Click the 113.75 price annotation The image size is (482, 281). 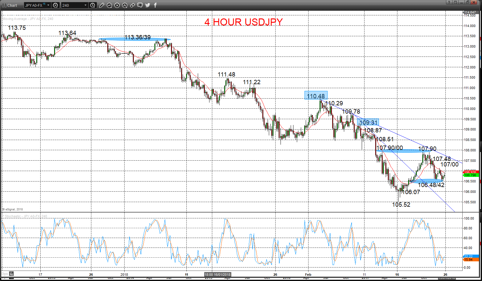tap(17, 28)
